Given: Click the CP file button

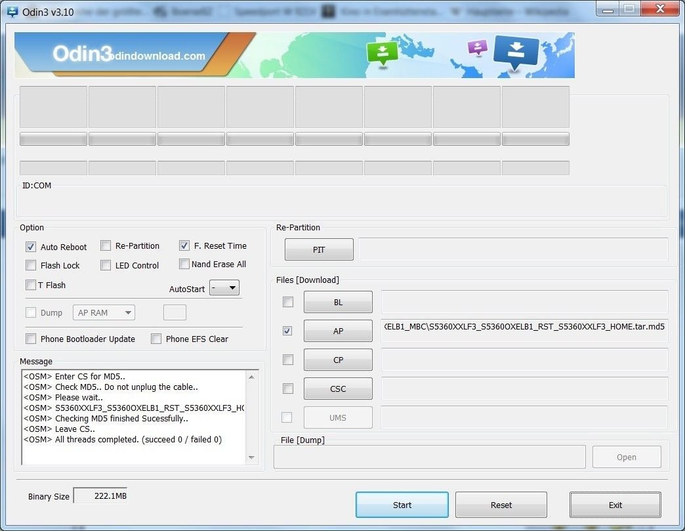Looking at the screenshot, I should click(x=338, y=360).
